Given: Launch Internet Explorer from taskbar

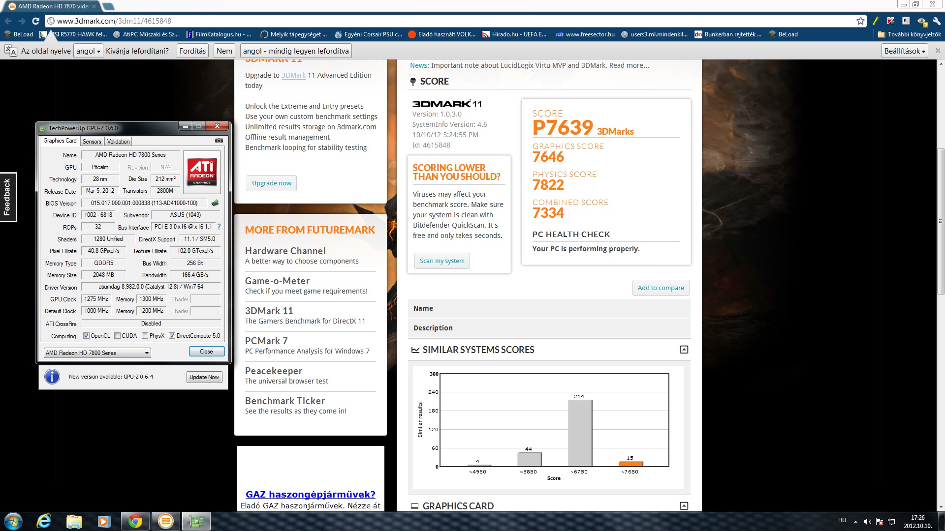Looking at the screenshot, I should (44, 521).
